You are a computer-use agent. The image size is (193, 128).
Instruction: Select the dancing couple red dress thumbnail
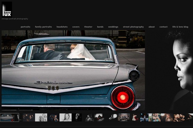pyautogui.click(x=135, y=117)
